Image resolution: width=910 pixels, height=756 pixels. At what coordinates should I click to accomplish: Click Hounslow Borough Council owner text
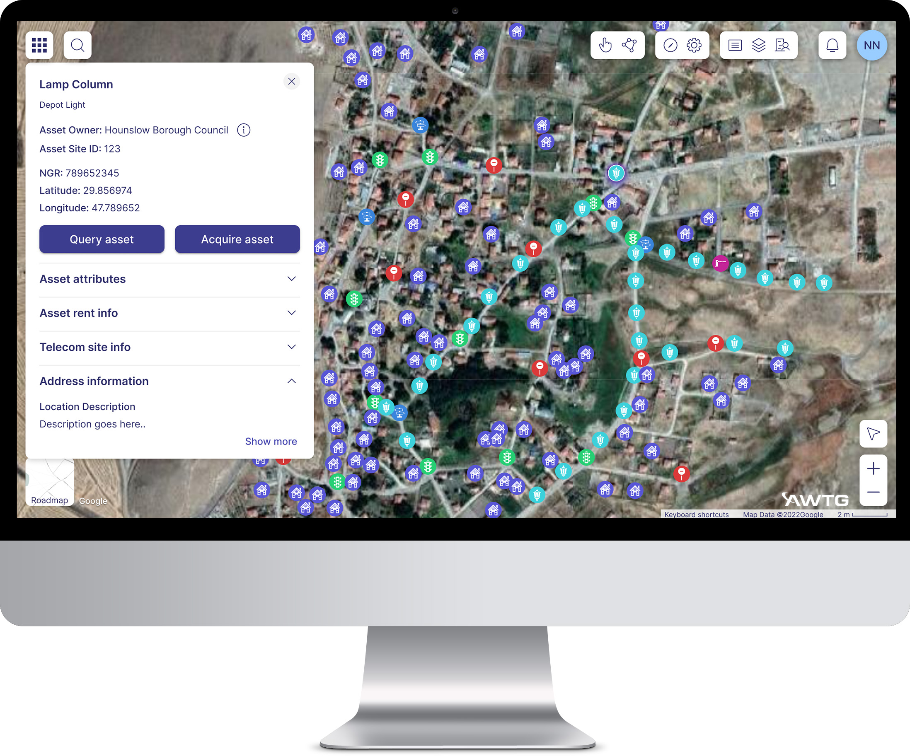(167, 130)
